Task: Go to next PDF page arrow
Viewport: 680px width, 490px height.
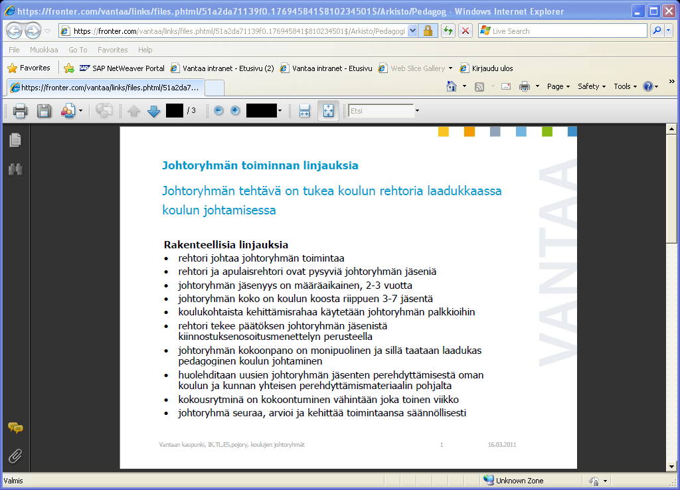Action: (x=153, y=111)
